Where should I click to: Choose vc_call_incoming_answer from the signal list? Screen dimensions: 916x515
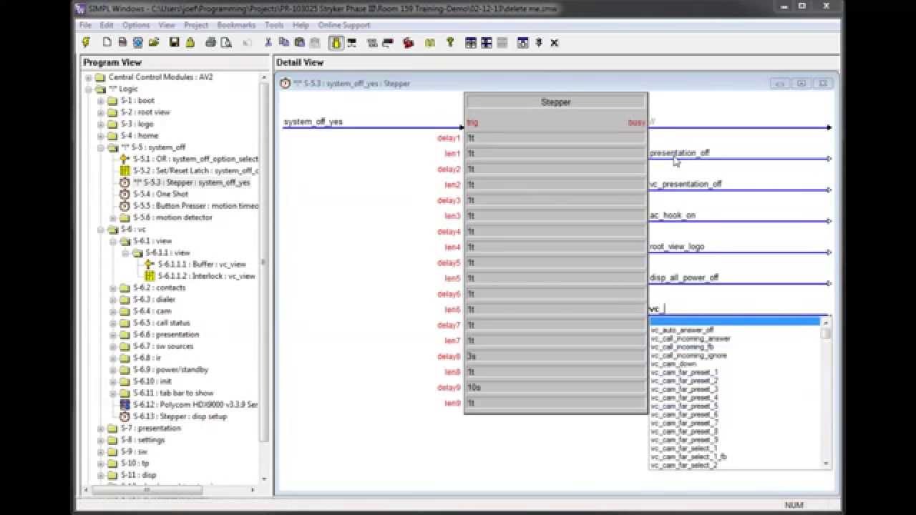pos(691,338)
